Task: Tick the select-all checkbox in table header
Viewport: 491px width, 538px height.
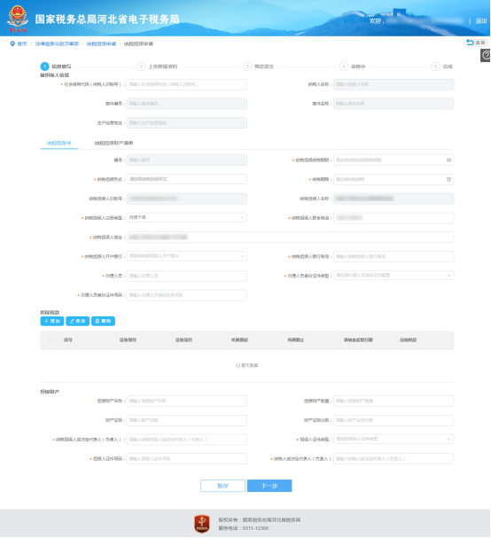Action: pyautogui.click(x=51, y=340)
